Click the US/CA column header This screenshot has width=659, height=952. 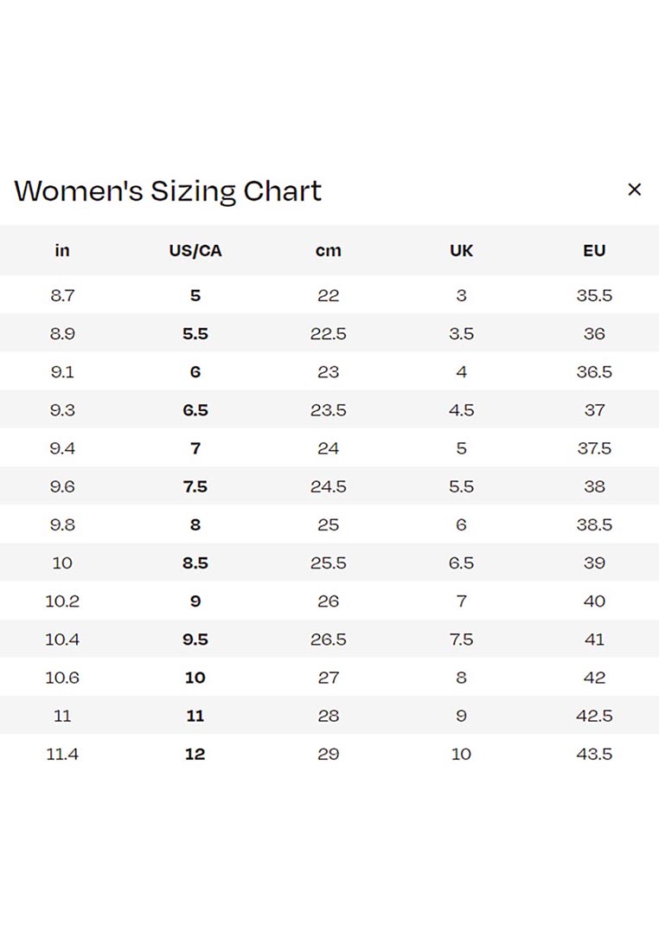coord(195,251)
